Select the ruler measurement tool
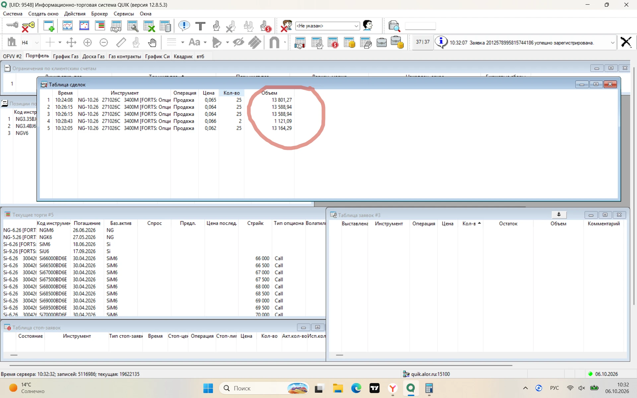The image size is (637, 398). (x=121, y=42)
